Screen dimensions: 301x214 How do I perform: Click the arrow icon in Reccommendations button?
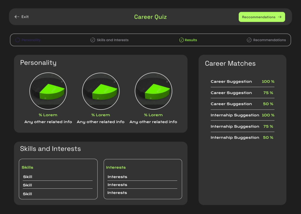[280, 17]
